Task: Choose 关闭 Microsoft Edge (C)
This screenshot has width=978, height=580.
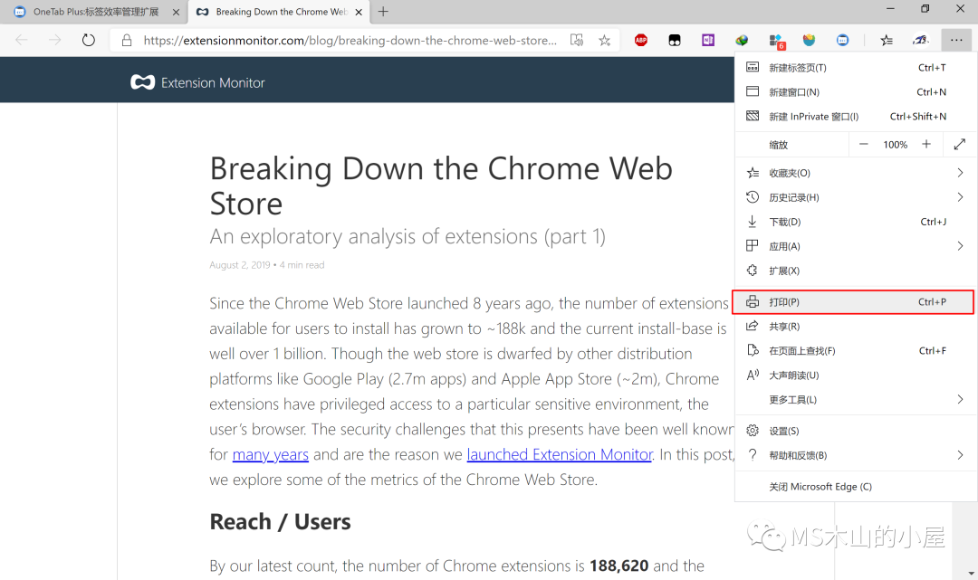Action: tap(856, 487)
